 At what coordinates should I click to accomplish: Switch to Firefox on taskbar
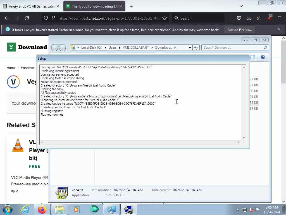tap(42, 209)
